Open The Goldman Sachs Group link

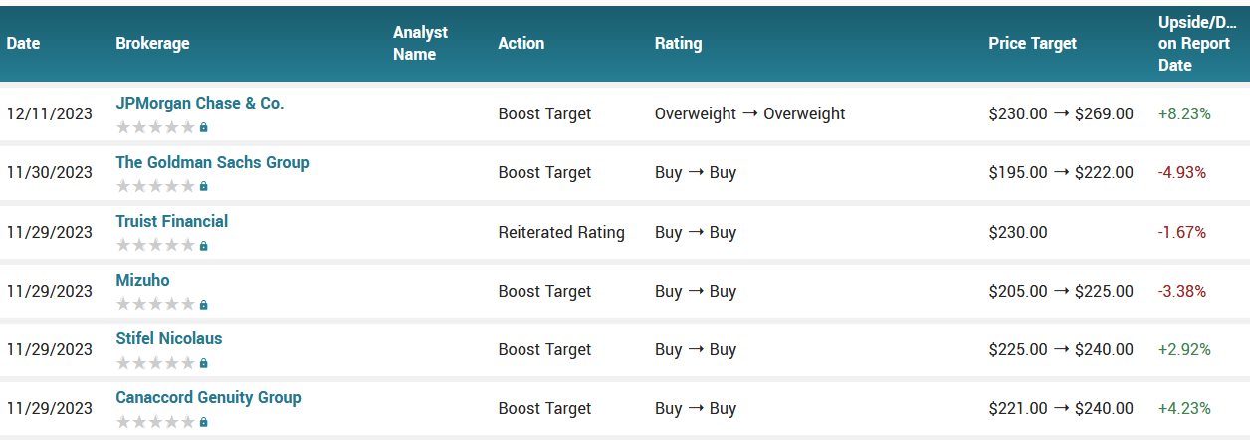tap(212, 162)
